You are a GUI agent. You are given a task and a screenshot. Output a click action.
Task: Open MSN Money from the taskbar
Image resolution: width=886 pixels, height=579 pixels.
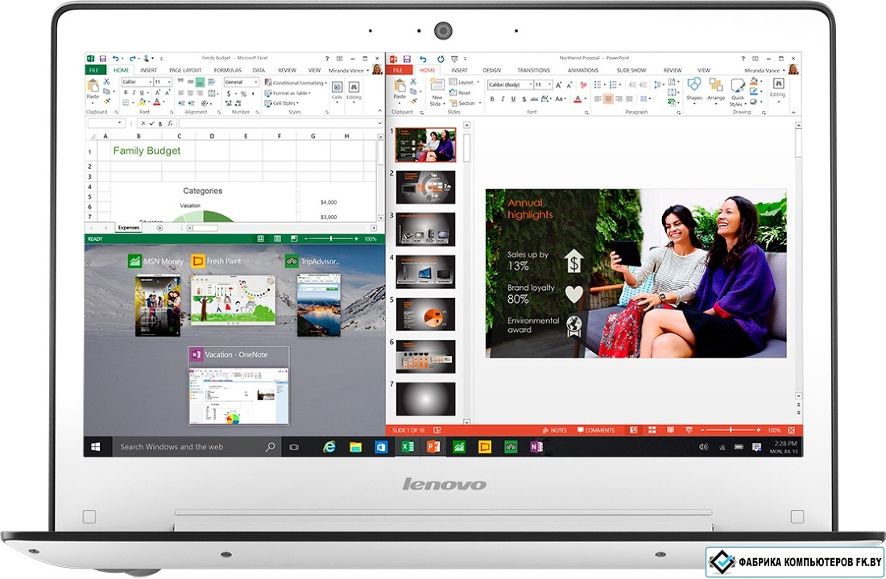click(x=458, y=447)
